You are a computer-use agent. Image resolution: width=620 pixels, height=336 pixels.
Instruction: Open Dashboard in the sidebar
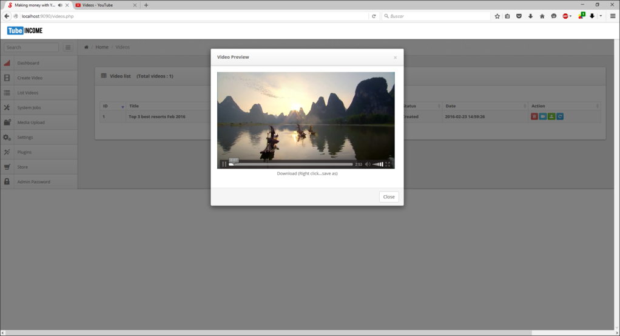coord(39,63)
